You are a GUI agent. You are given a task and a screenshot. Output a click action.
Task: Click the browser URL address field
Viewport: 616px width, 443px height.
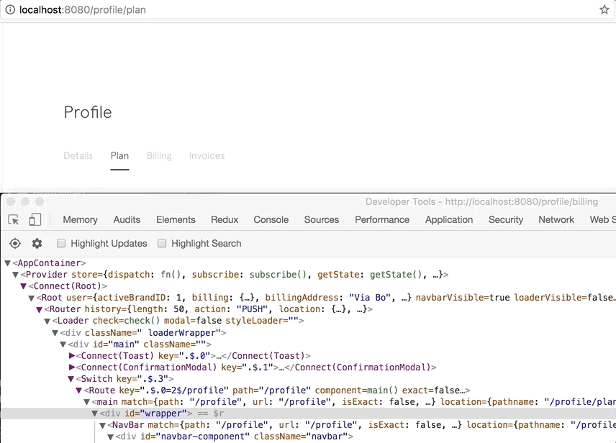coord(307,9)
